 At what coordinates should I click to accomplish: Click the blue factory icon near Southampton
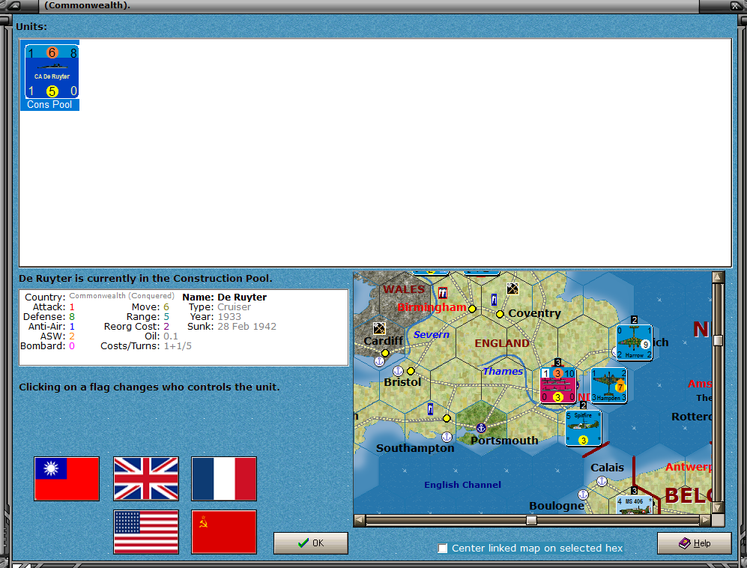(x=430, y=409)
